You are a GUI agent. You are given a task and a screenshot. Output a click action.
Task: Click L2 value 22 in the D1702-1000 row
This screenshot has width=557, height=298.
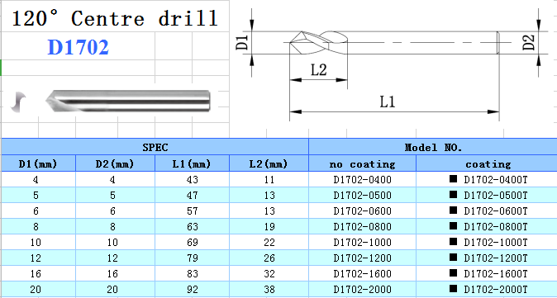[x=269, y=243]
